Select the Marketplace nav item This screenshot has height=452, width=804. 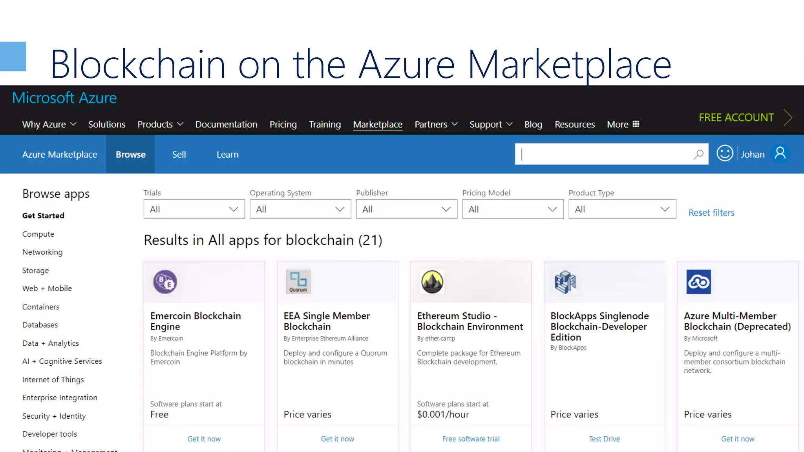click(x=378, y=124)
